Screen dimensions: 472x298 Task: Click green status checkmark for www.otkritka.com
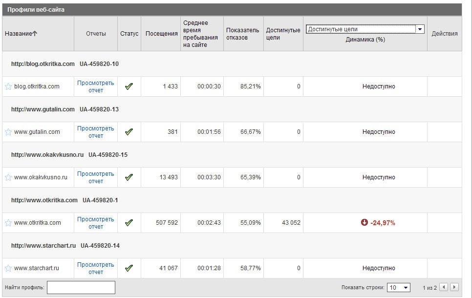coord(129,223)
